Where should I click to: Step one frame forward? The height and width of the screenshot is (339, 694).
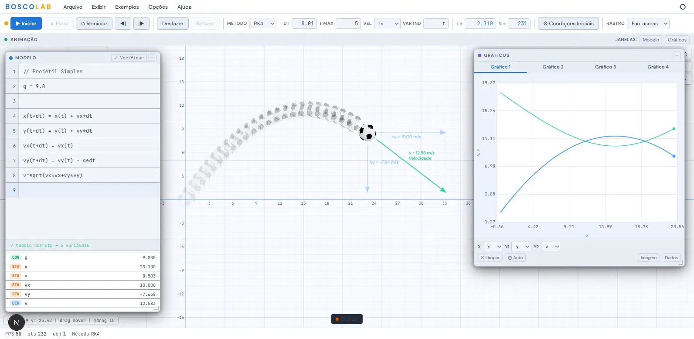pyautogui.click(x=141, y=24)
